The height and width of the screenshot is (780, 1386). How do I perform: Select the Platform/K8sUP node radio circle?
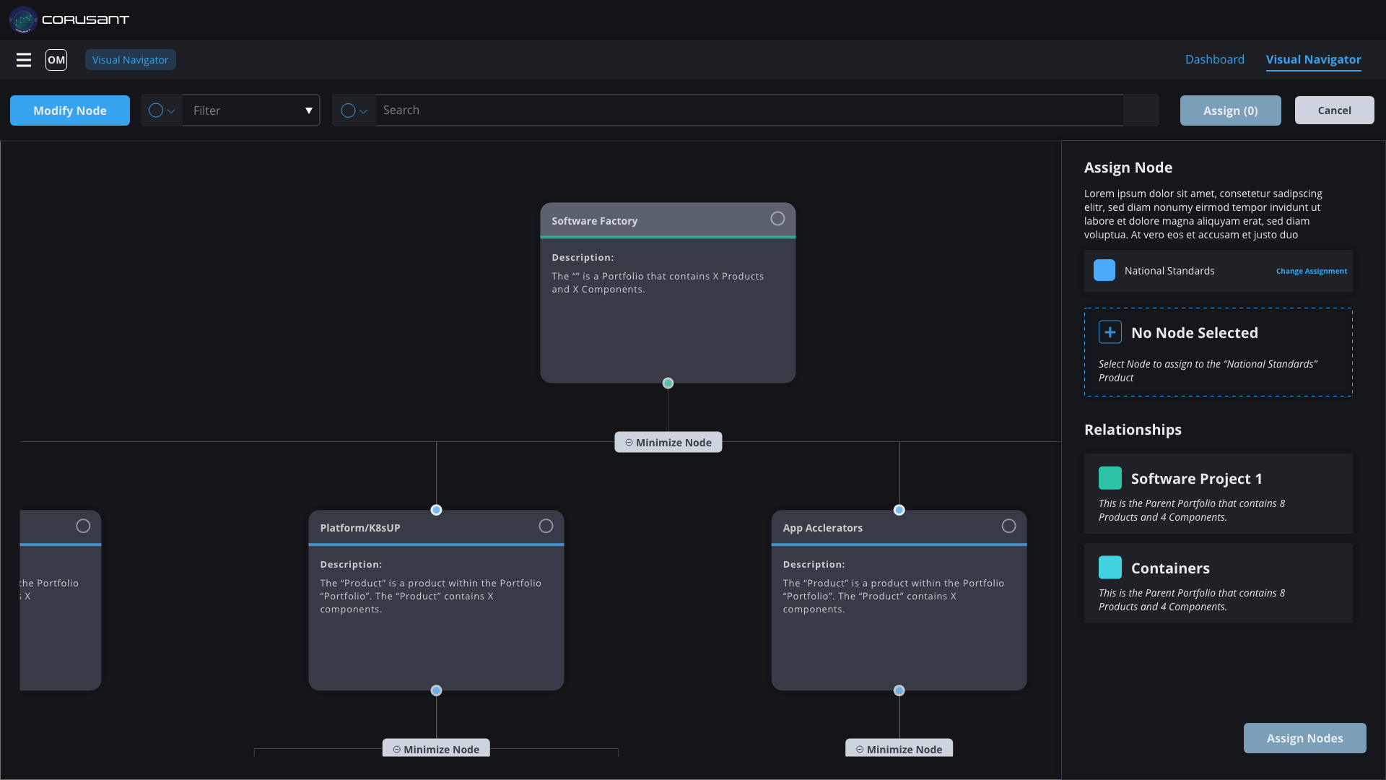546,526
